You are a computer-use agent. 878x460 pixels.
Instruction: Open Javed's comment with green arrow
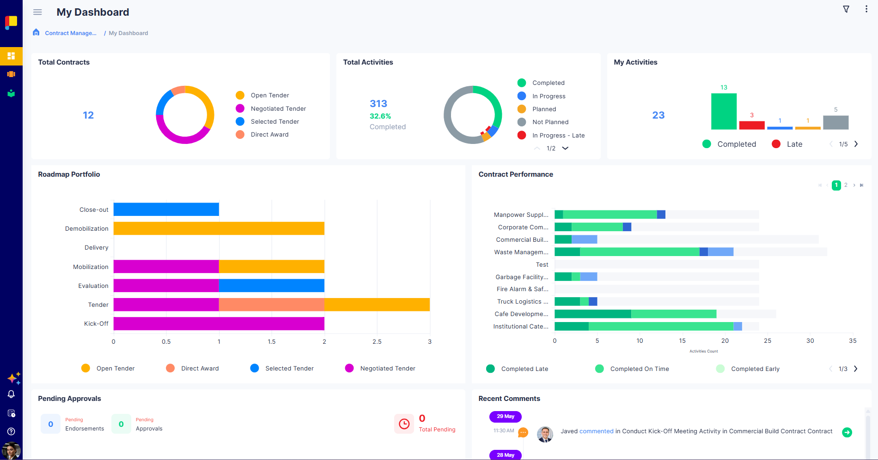[847, 432]
